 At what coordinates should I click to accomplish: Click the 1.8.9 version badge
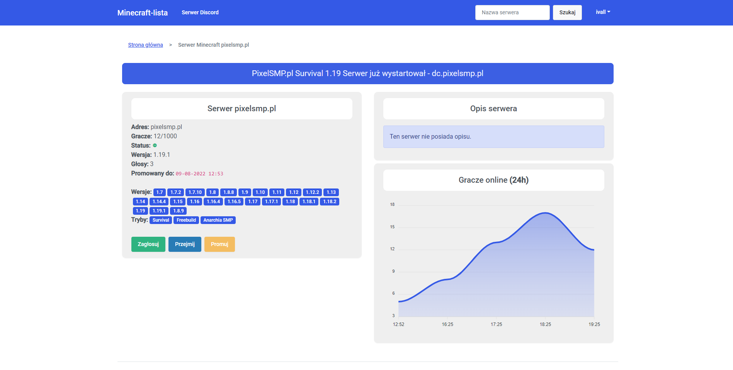[179, 211]
